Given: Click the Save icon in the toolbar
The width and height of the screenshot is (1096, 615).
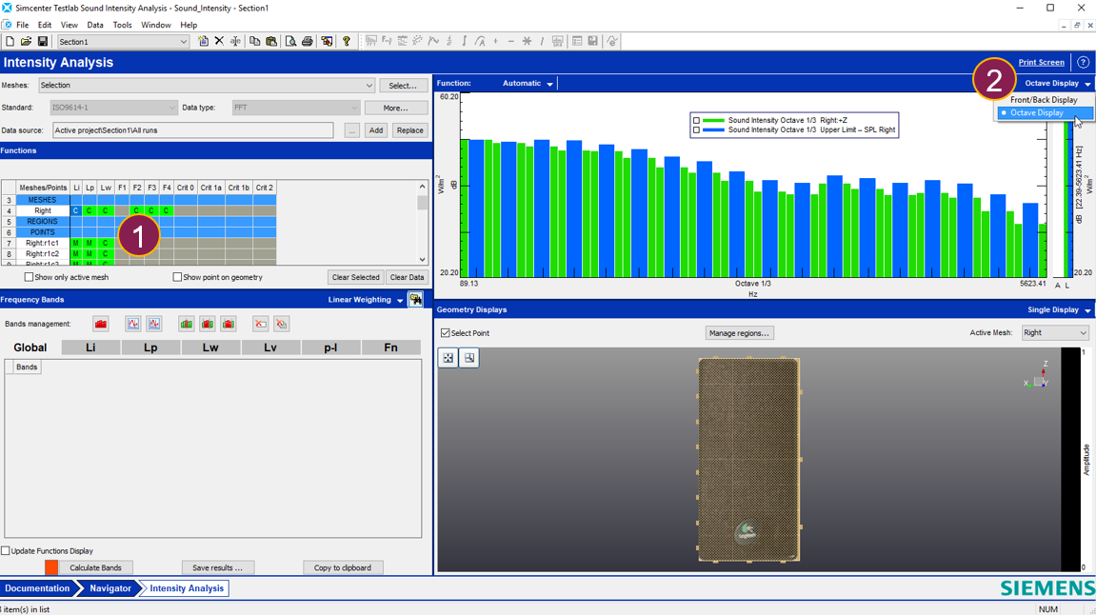Looking at the screenshot, I should 43,42.
